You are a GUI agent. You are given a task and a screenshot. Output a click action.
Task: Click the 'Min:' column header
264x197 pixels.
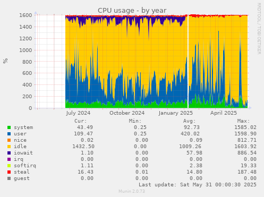[x=135, y=121]
